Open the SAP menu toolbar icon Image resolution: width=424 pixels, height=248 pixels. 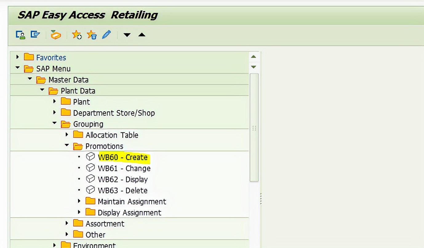tap(35, 34)
